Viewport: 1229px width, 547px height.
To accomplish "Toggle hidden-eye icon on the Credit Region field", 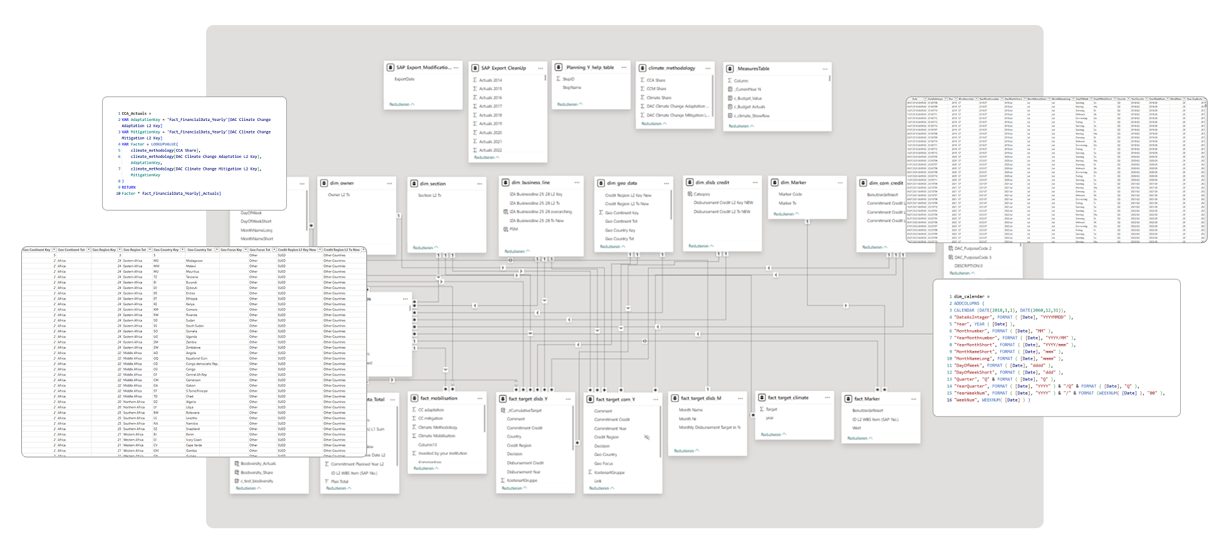I will [x=647, y=437].
